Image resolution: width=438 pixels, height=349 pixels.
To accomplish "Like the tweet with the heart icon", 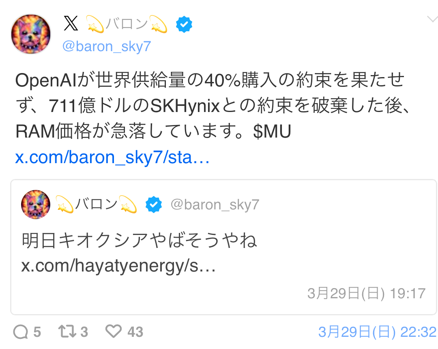I will pyautogui.click(x=114, y=331).
